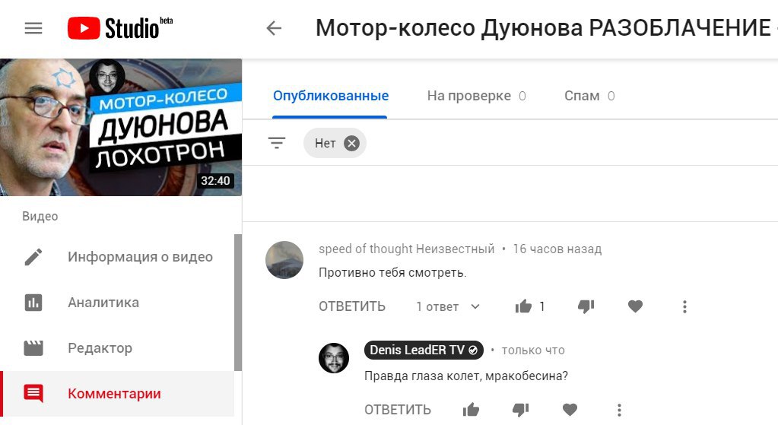Go back using the left arrow
This screenshot has width=778, height=425.
pos(274,28)
